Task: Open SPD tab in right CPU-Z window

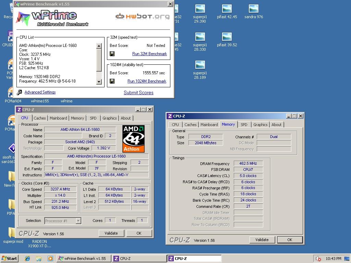Action: (244, 125)
